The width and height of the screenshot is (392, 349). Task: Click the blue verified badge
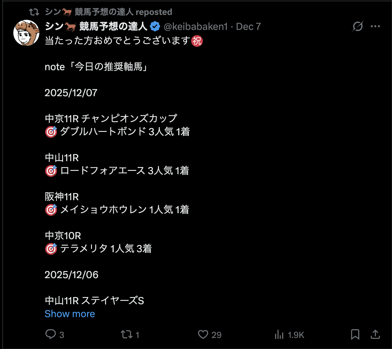click(155, 26)
